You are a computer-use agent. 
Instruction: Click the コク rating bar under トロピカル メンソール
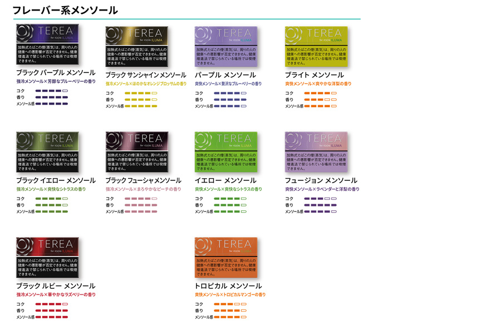click(x=230, y=304)
